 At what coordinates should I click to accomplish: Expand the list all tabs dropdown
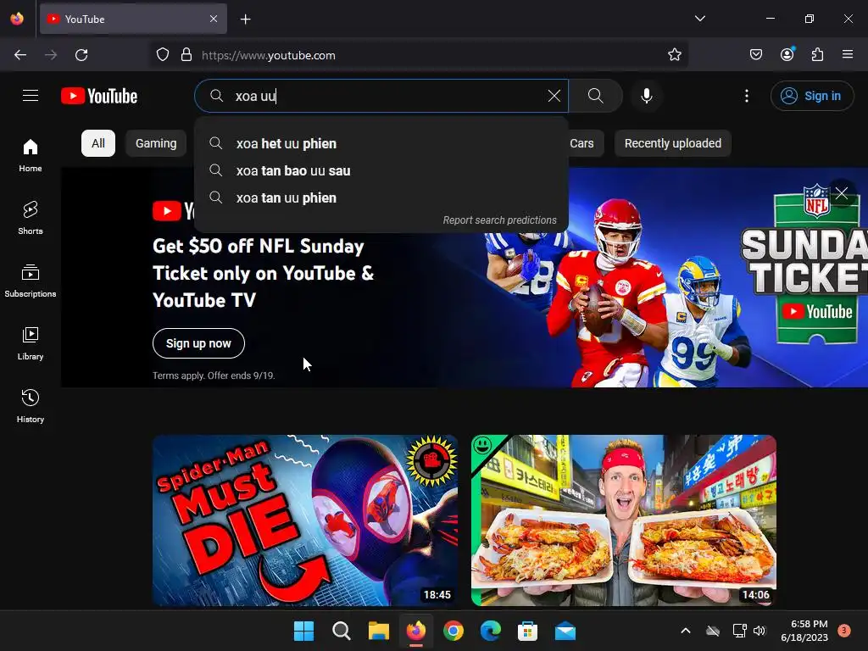click(x=699, y=19)
